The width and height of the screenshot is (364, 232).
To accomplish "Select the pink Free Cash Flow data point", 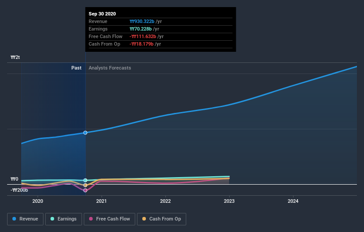I will tap(85, 190).
